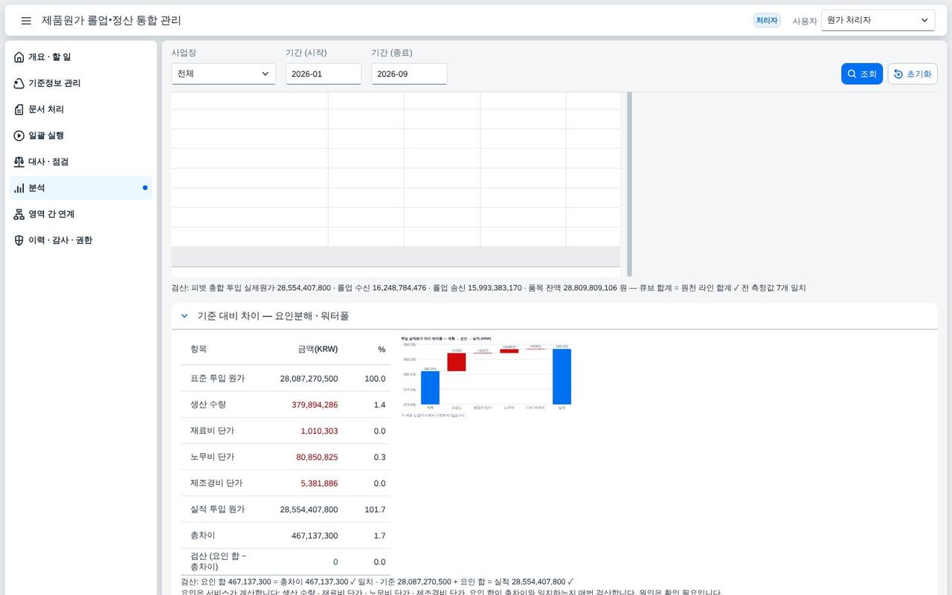Screen dimensions: 952x595
Task: Click the 이력 · 감사 · 권한 shield icon
Action: [19, 240]
